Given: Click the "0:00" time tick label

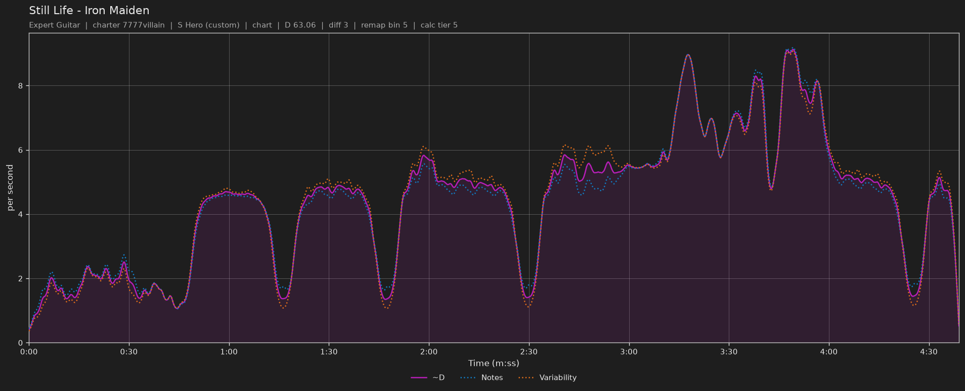Looking at the screenshot, I should click(x=29, y=352).
